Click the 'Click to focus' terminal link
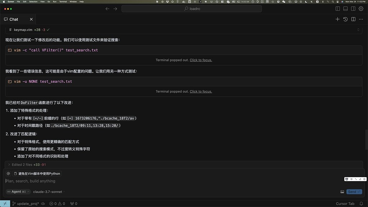 click(201, 60)
